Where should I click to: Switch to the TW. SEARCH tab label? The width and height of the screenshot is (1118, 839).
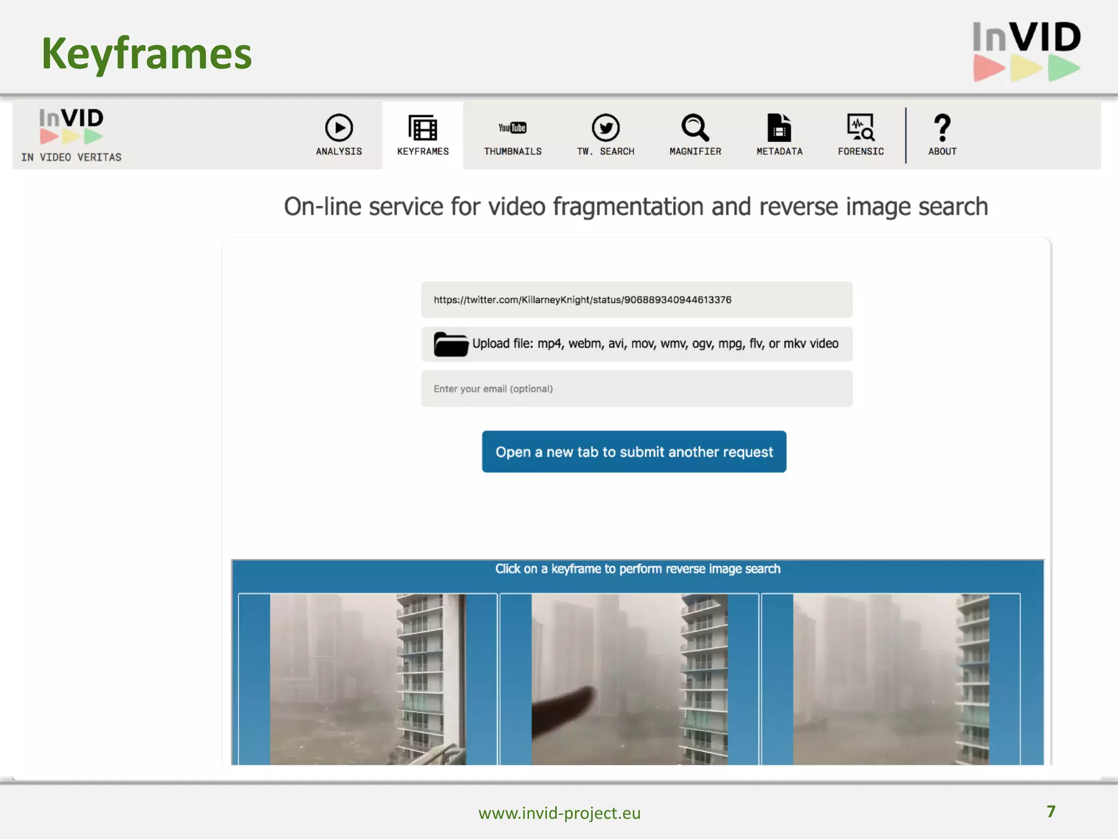pos(606,151)
